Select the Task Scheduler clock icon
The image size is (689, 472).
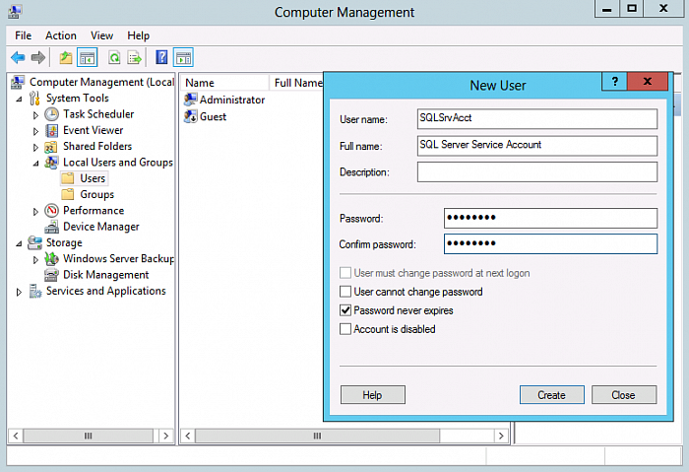point(52,114)
